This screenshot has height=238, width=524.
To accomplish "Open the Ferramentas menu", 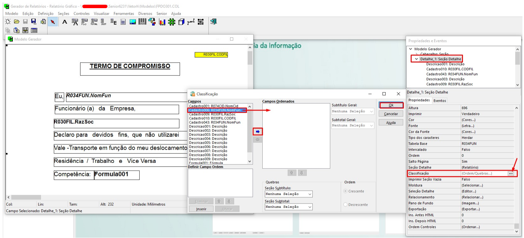I will 124,13.
